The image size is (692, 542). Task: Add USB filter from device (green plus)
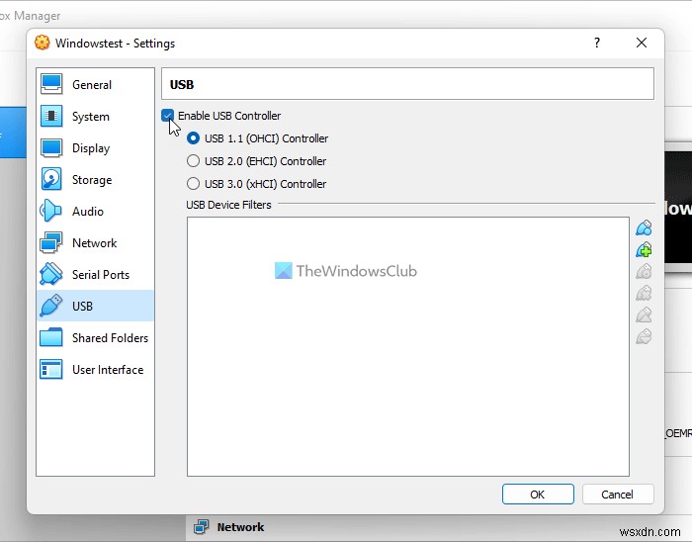point(644,250)
